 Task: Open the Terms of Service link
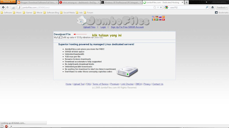tap(100, 84)
